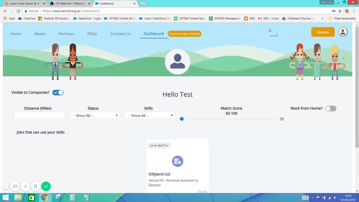Finish the Loom recording with green check

[x=46, y=186]
